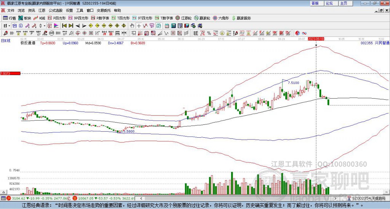The image size is (390, 209).
Task: Click the 主页 homepage button
Action: point(346,3)
